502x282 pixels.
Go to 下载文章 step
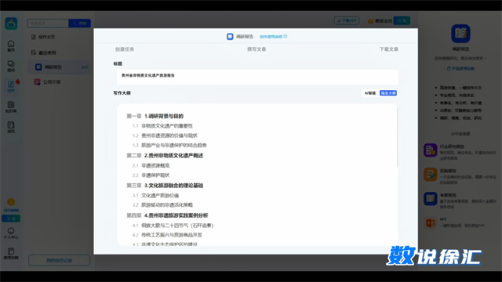[x=389, y=49]
